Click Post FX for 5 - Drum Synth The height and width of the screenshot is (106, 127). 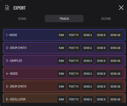74,87
